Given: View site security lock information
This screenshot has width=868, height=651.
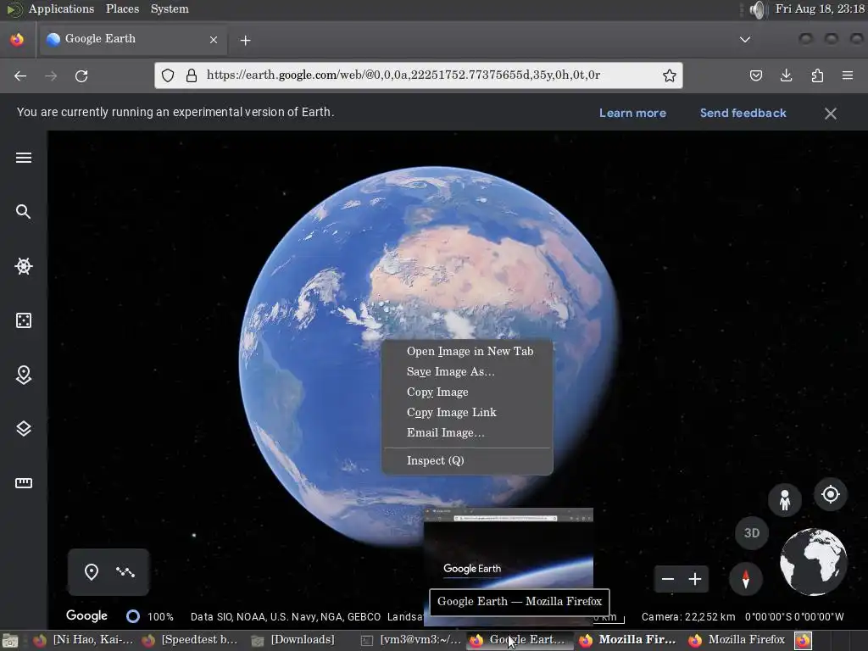Looking at the screenshot, I should click(192, 75).
